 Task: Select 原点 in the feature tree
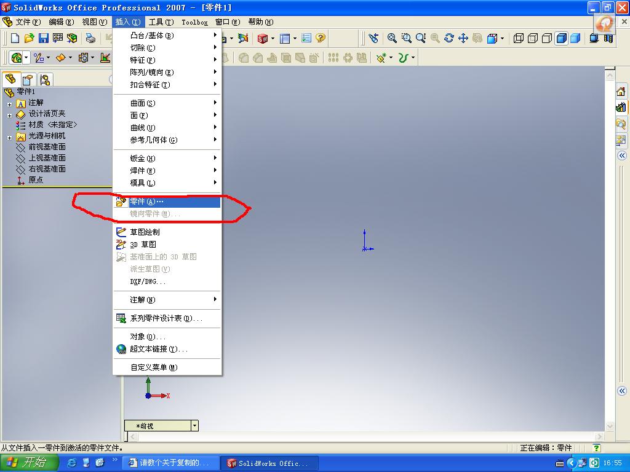(35, 180)
